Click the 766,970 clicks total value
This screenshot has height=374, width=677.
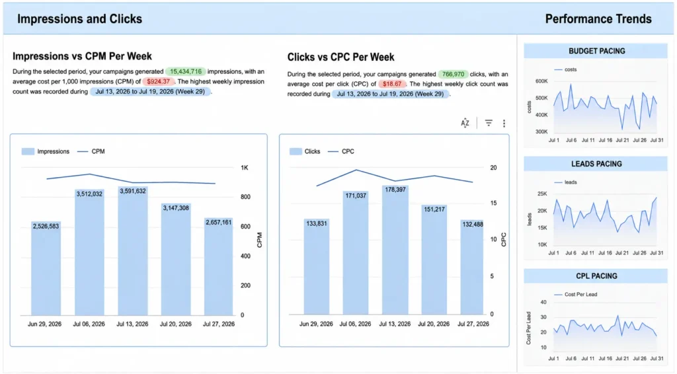click(453, 74)
